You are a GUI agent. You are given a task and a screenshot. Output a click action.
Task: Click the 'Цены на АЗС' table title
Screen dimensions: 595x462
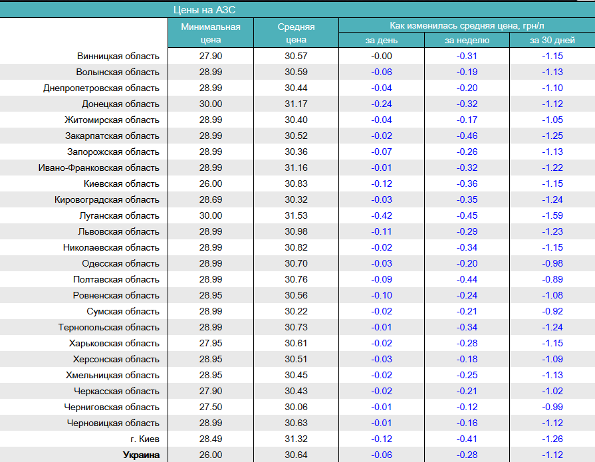click(204, 10)
